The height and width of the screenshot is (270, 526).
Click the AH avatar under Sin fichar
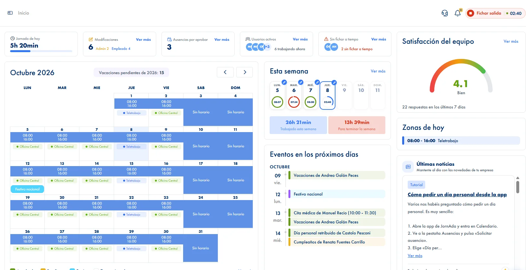(334, 47)
